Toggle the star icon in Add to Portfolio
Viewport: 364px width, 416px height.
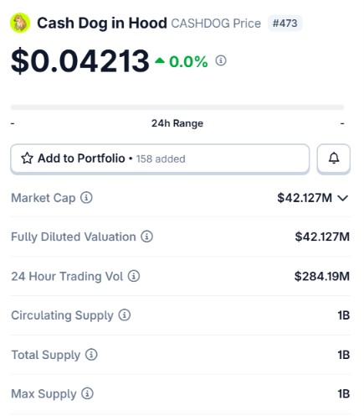[x=28, y=159]
